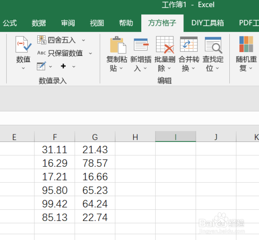Screen dimensions: 259x240
Task: Select the 方方格子 ribbon tab
Action: point(162,23)
